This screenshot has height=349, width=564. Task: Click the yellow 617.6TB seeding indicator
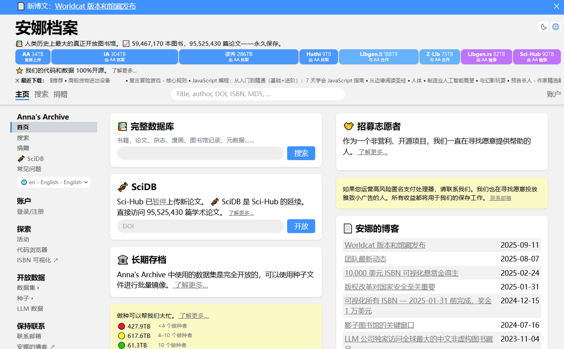click(x=121, y=335)
